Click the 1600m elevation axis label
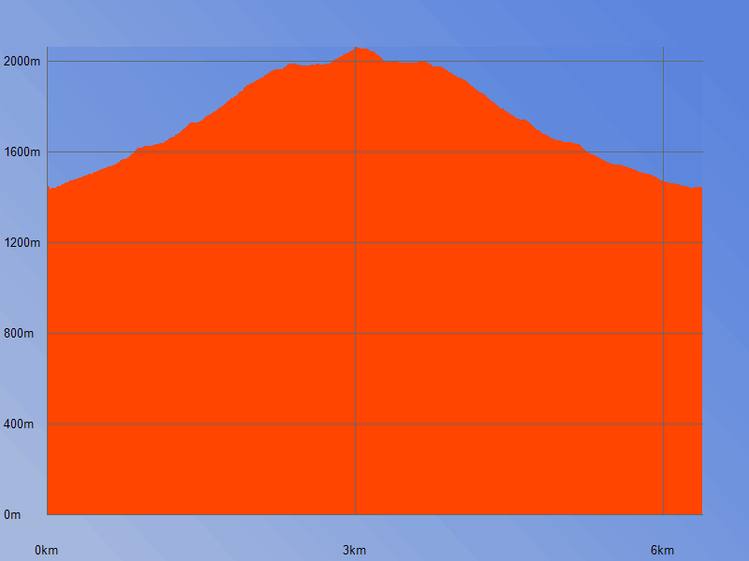The height and width of the screenshot is (561, 749). [22, 152]
